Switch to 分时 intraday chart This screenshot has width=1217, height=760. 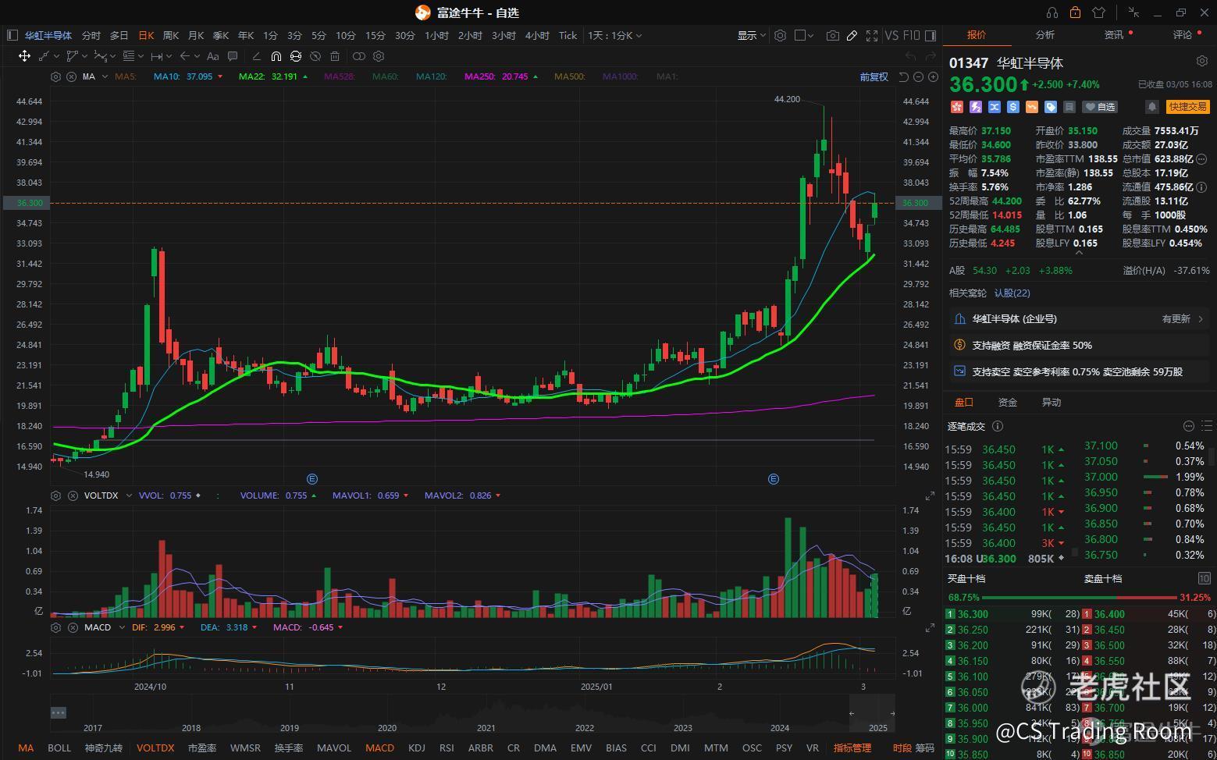(x=91, y=35)
